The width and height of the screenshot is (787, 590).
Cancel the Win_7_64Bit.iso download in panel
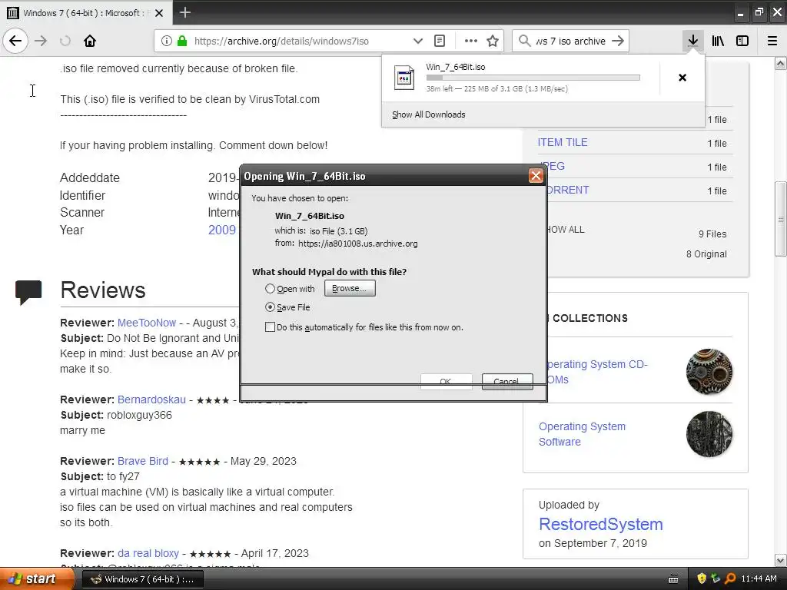(682, 78)
